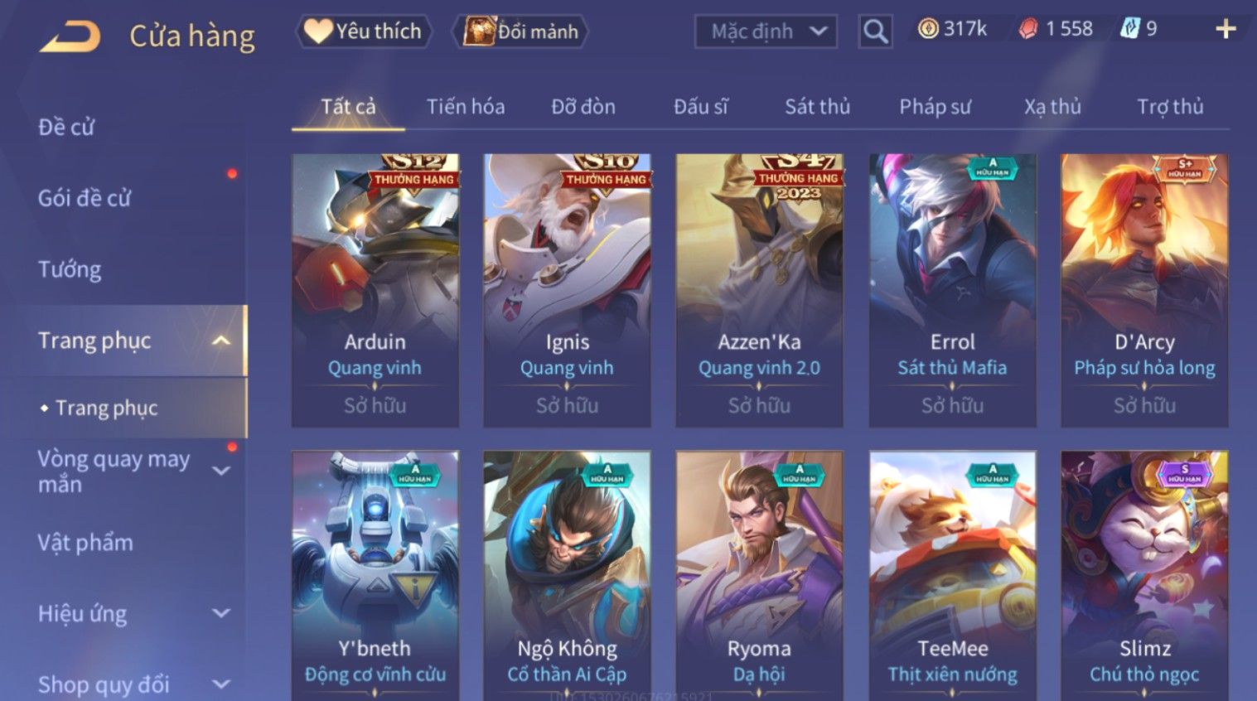Open Yêu thích favorites heart button
Screen dimensions: 1257x701
pyautogui.click(x=363, y=31)
